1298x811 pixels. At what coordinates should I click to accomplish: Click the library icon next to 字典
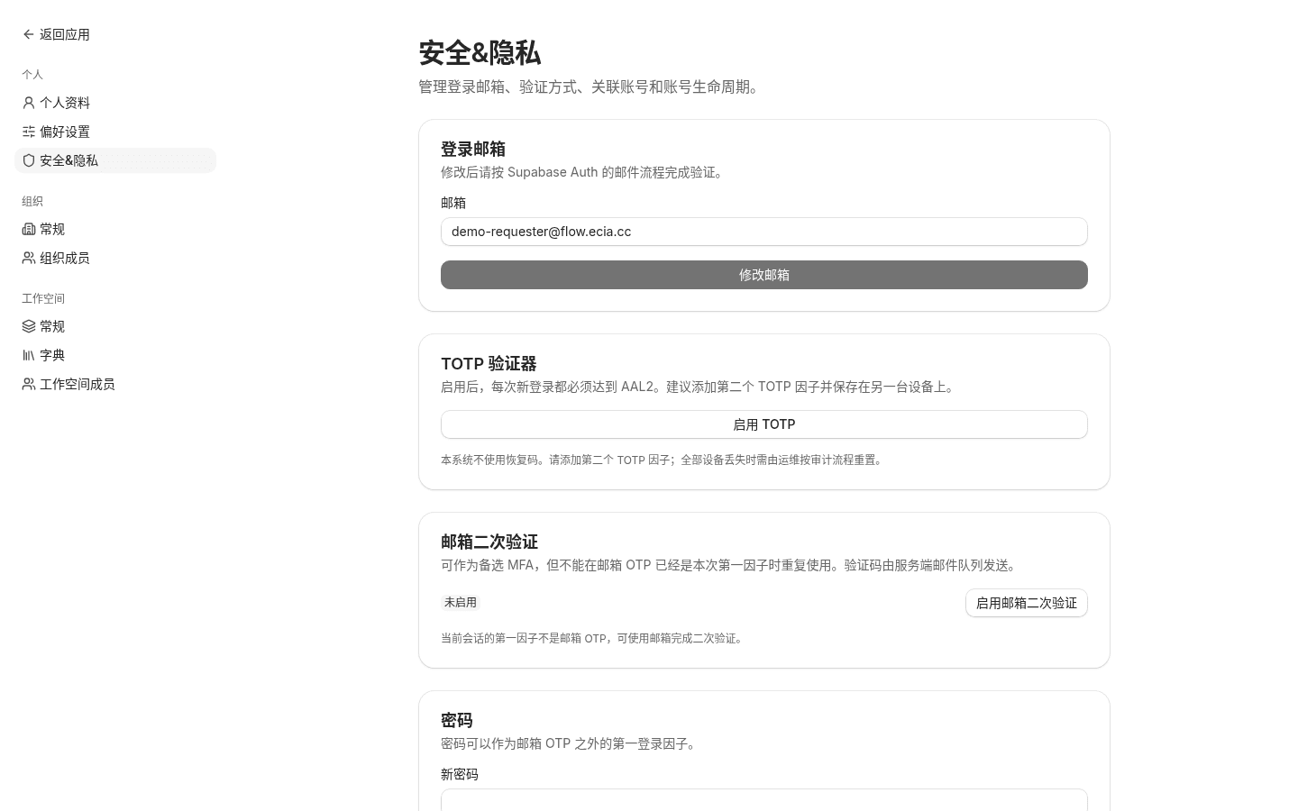point(29,355)
